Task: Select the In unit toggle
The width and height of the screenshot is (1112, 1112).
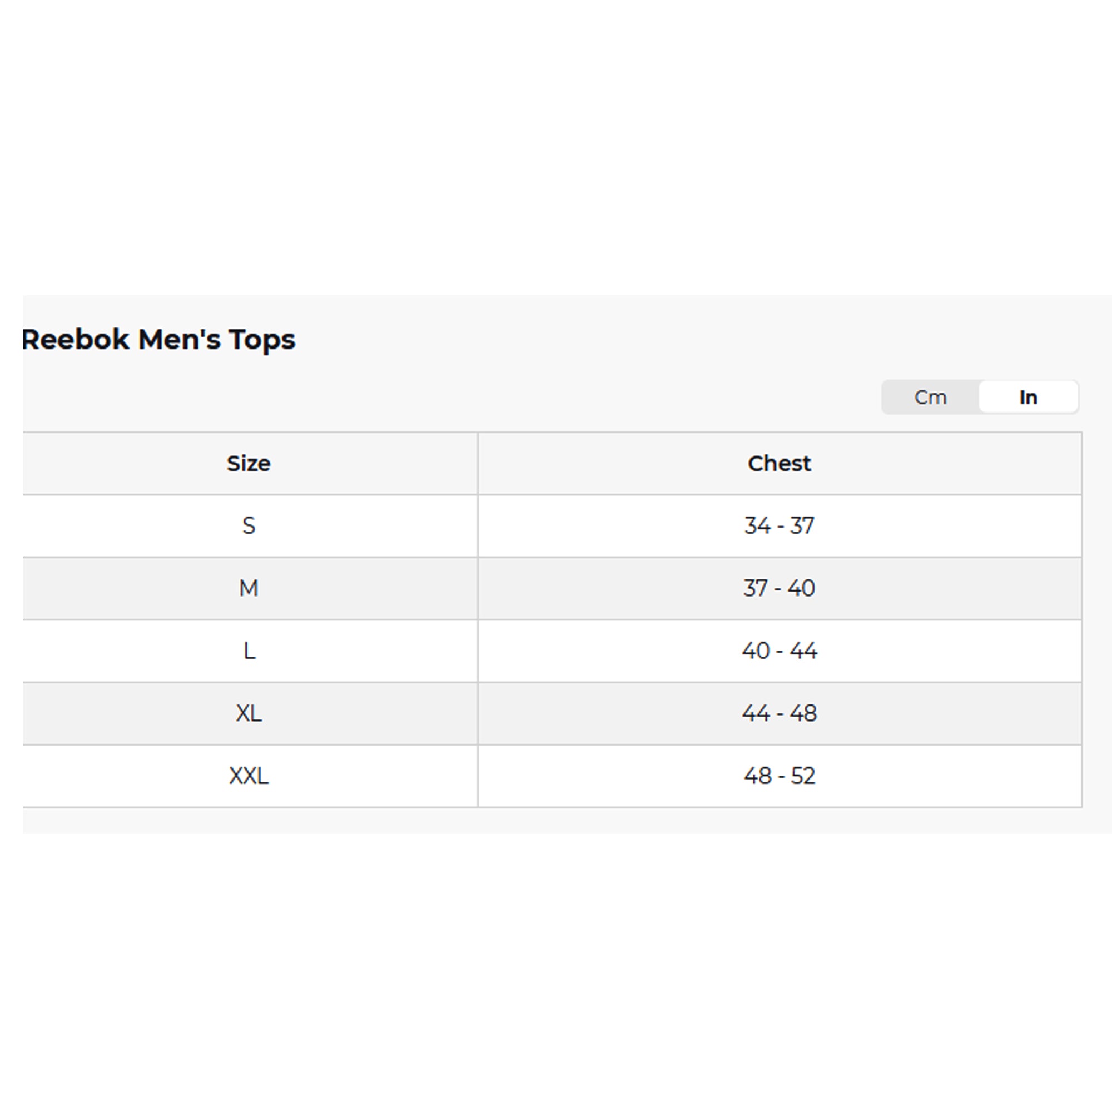Action: 1028,397
